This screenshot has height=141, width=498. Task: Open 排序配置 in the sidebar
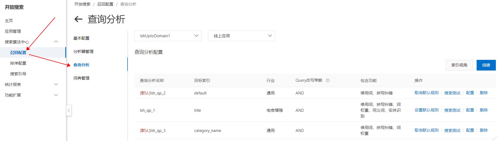coord(18,63)
